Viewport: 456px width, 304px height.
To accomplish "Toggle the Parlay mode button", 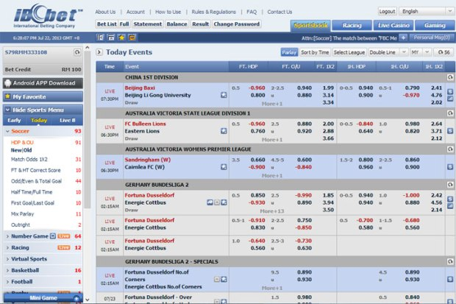I will 289,52.
